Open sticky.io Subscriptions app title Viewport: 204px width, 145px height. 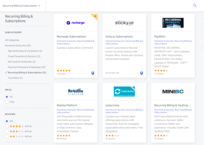pyautogui.click(x=119, y=37)
